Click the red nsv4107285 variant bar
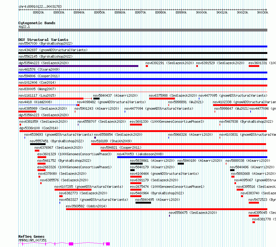Viewport: 276px width, 247px height. click(73, 190)
